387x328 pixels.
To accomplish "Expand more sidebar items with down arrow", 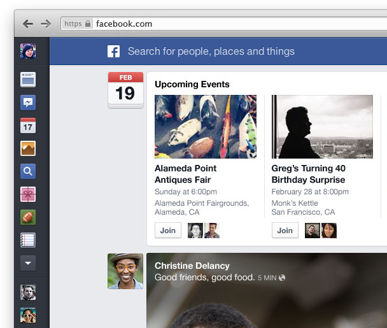I will point(28,263).
